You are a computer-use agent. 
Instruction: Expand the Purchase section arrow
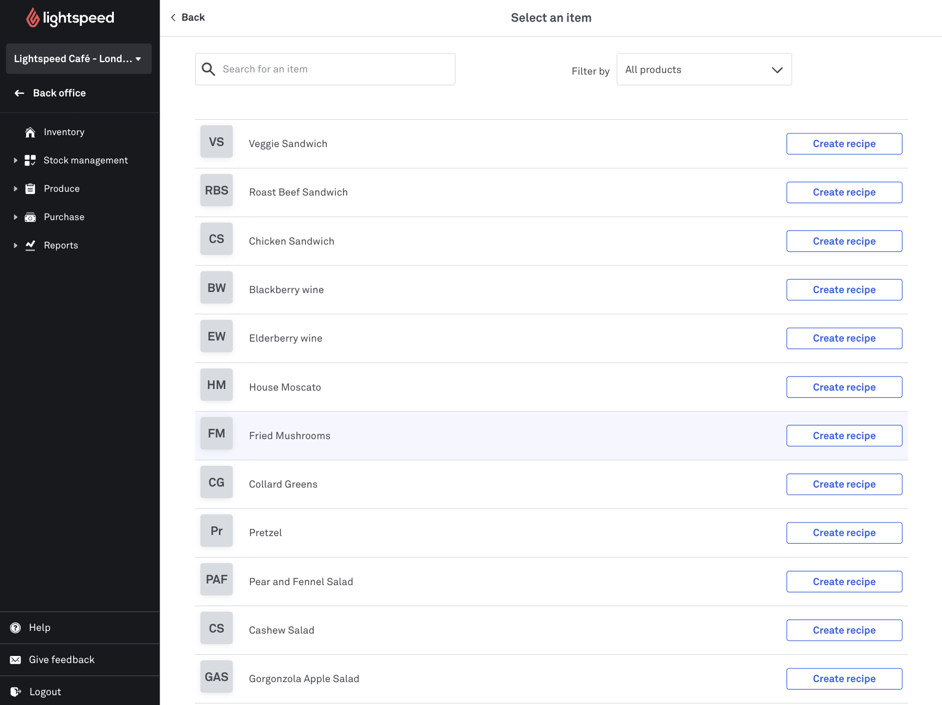(15, 217)
